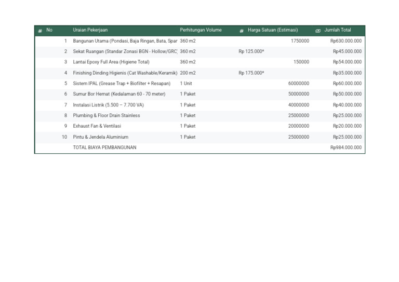Click the Sekat Ruangan description cell
The width and height of the screenshot is (399, 282).
click(125, 51)
